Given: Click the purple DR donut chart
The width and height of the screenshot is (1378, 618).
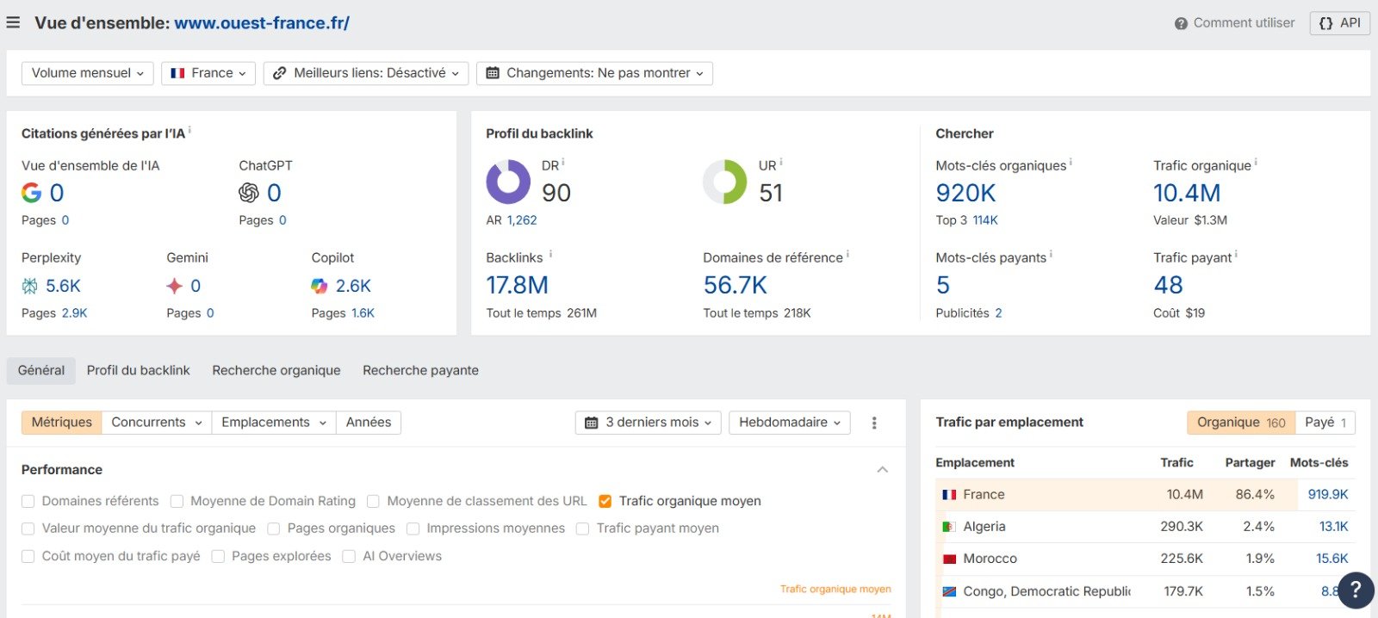Looking at the screenshot, I should coord(508,182).
